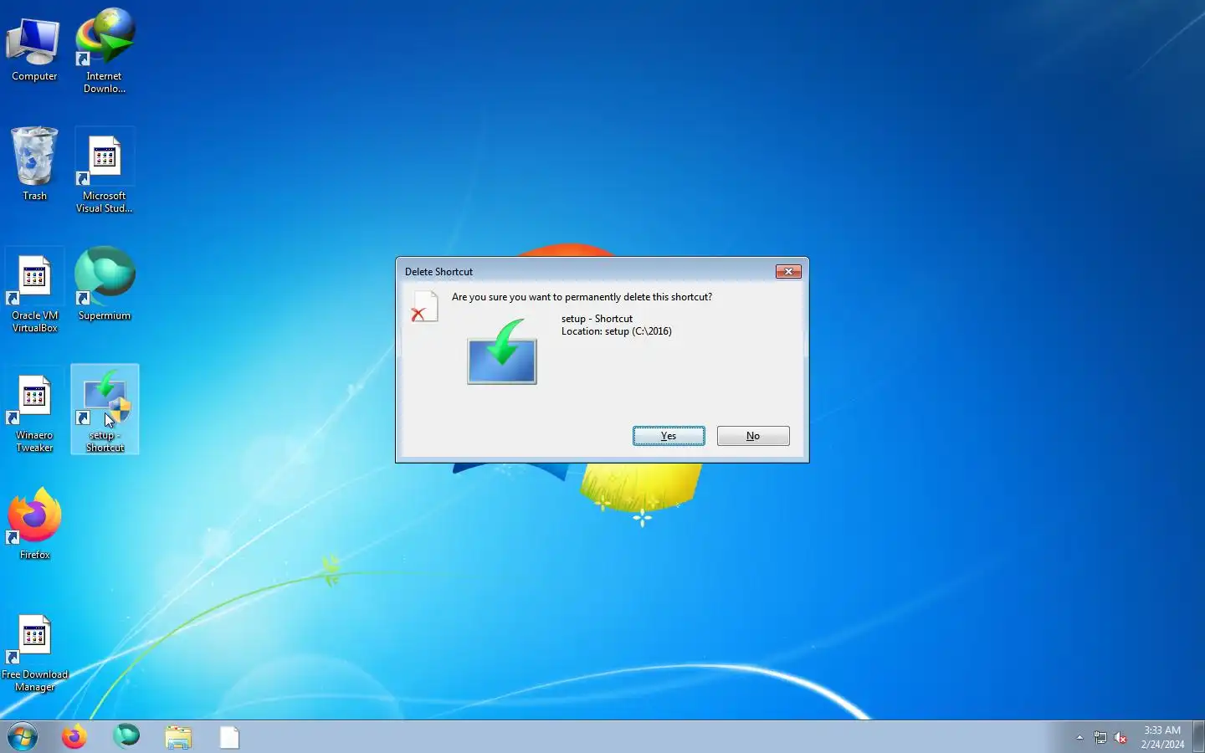Screen dimensions: 1205x753
Task: Click the delete file icon in dialog
Action: 424,306
